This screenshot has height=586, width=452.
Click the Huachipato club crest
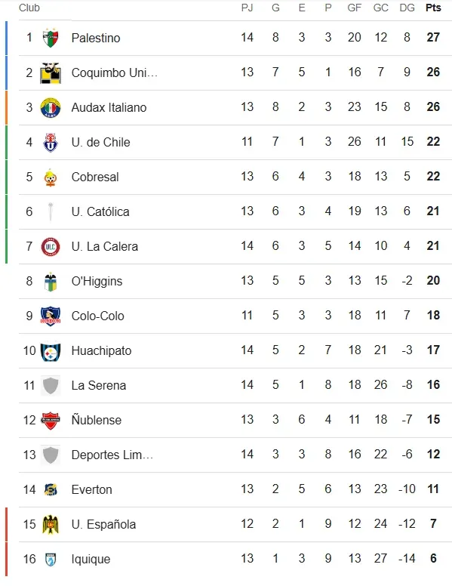point(51,351)
